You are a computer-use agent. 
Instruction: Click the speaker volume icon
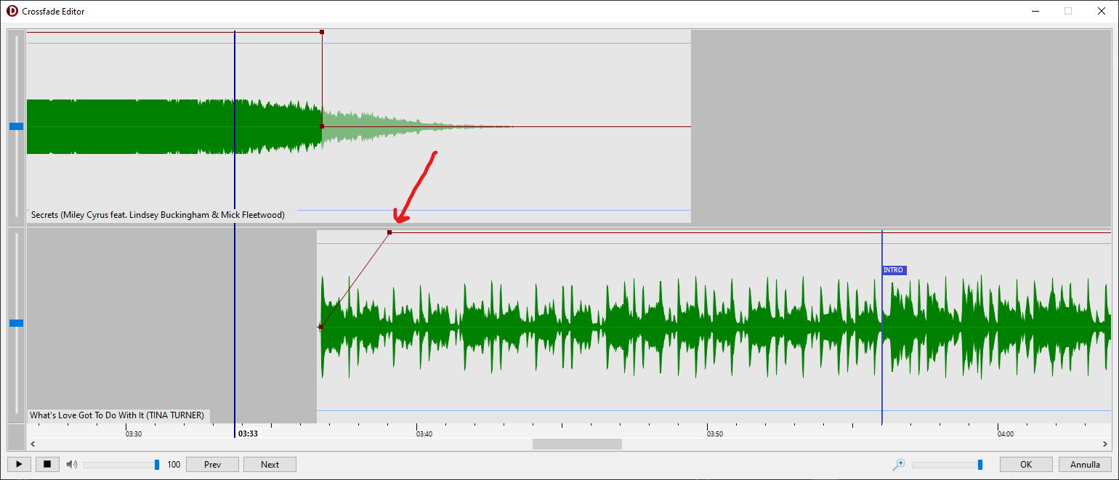pyautogui.click(x=71, y=465)
